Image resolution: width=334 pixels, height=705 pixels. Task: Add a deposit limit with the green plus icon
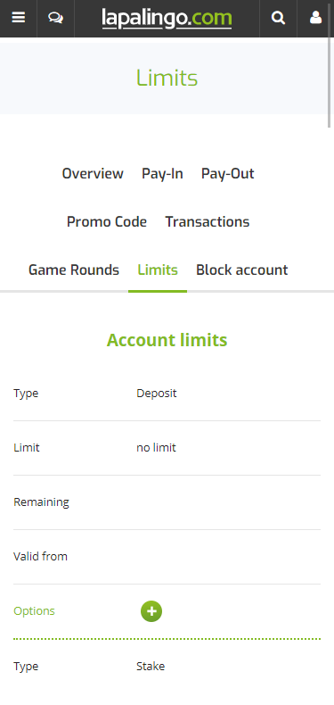pos(151,611)
